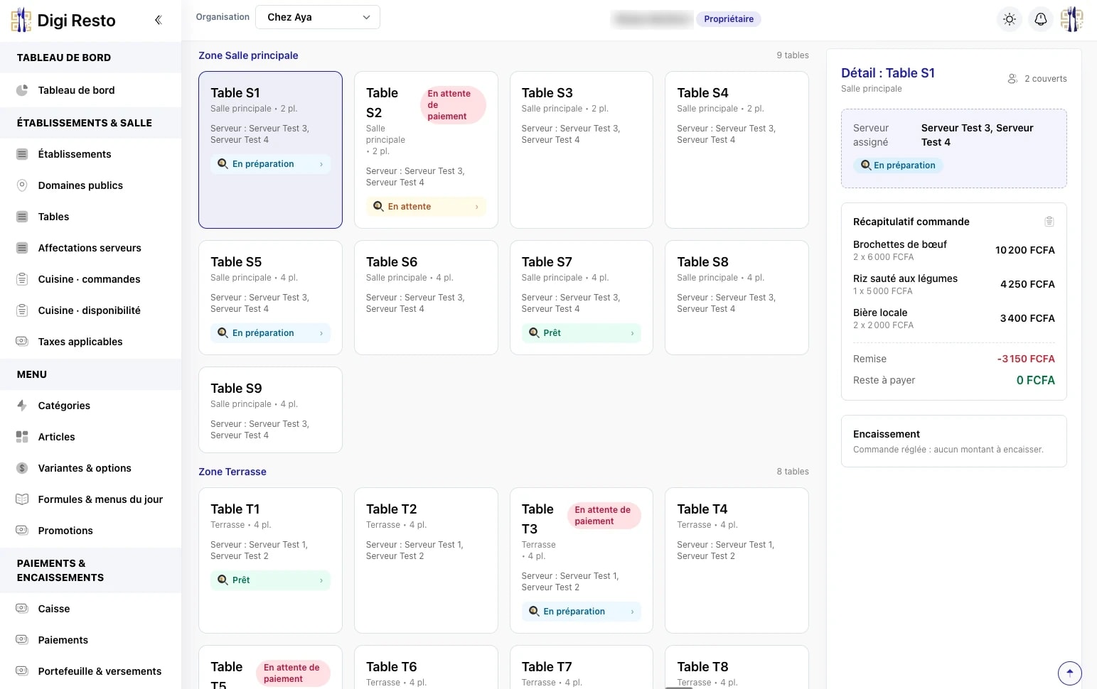
Task: Select the Table S3 card
Action: tap(582, 150)
